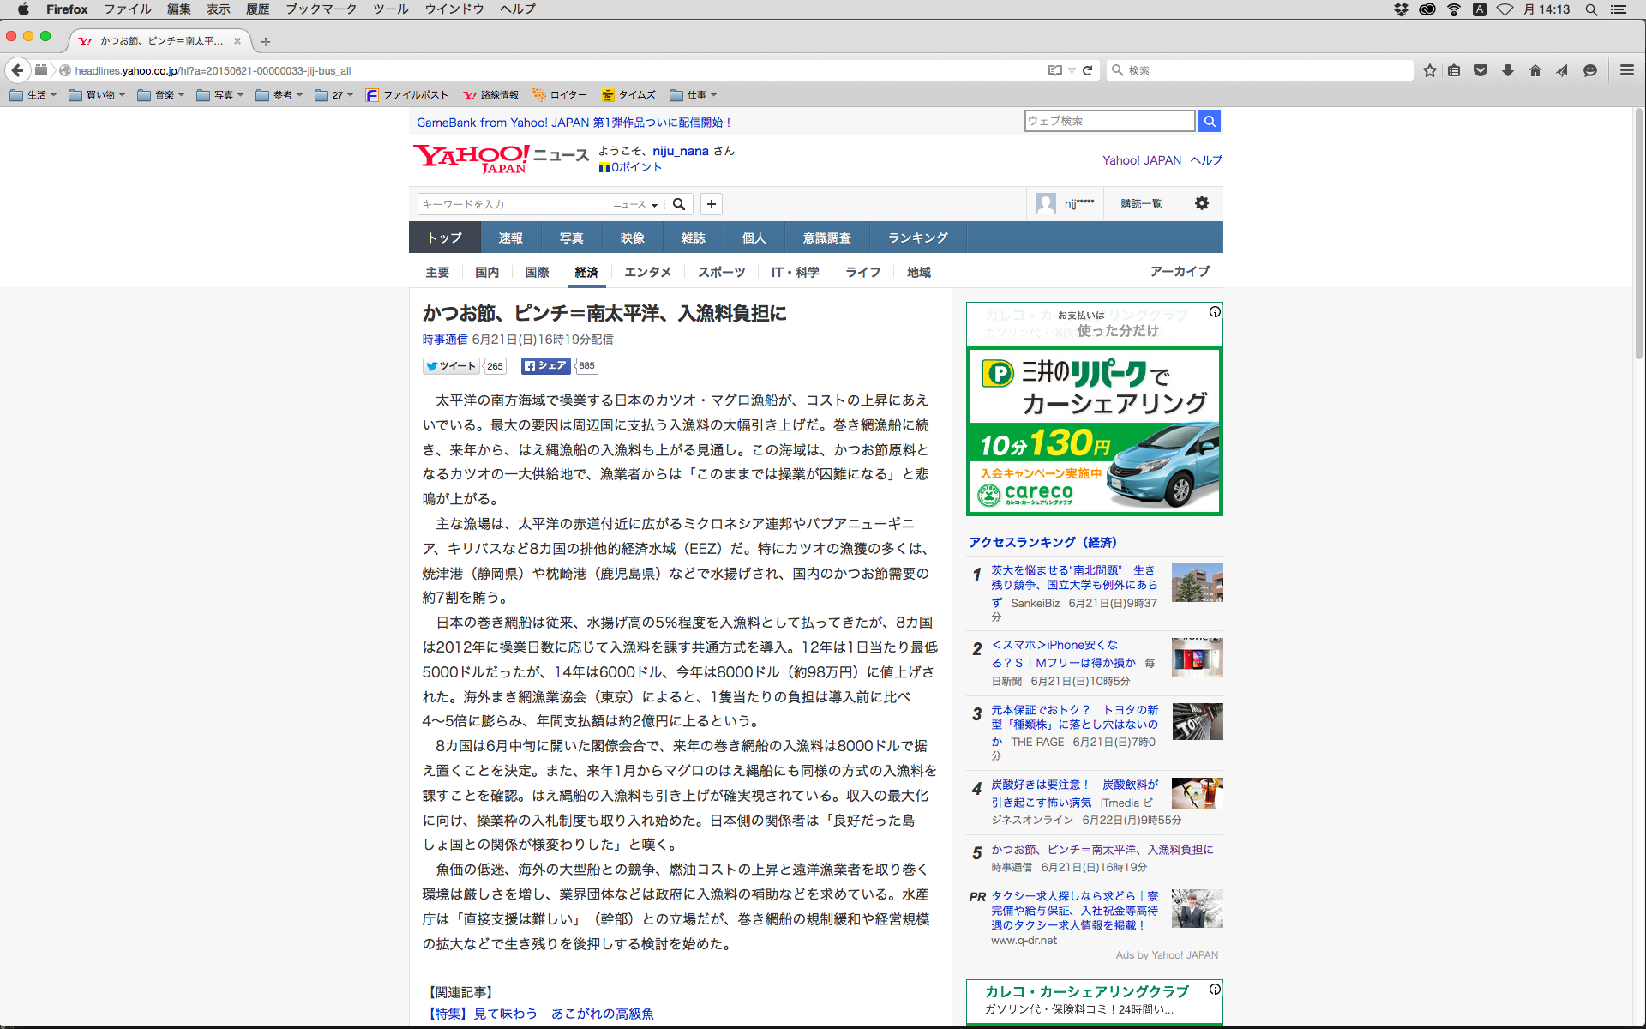Viewport: 1646px width, 1029px height.
Task: Click the Twitter ツイート button
Action: tap(451, 366)
